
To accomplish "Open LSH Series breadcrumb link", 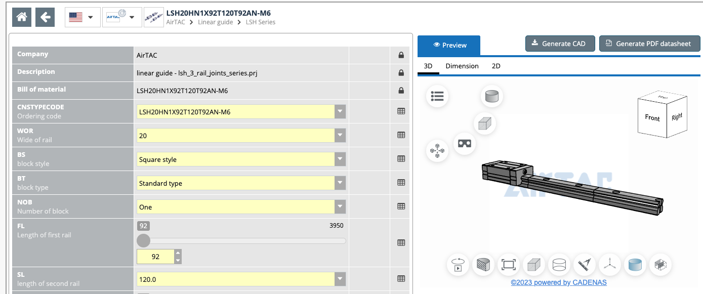I will [261, 22].
